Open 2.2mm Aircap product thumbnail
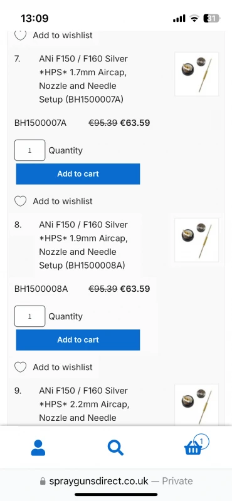 click(196, 405)
